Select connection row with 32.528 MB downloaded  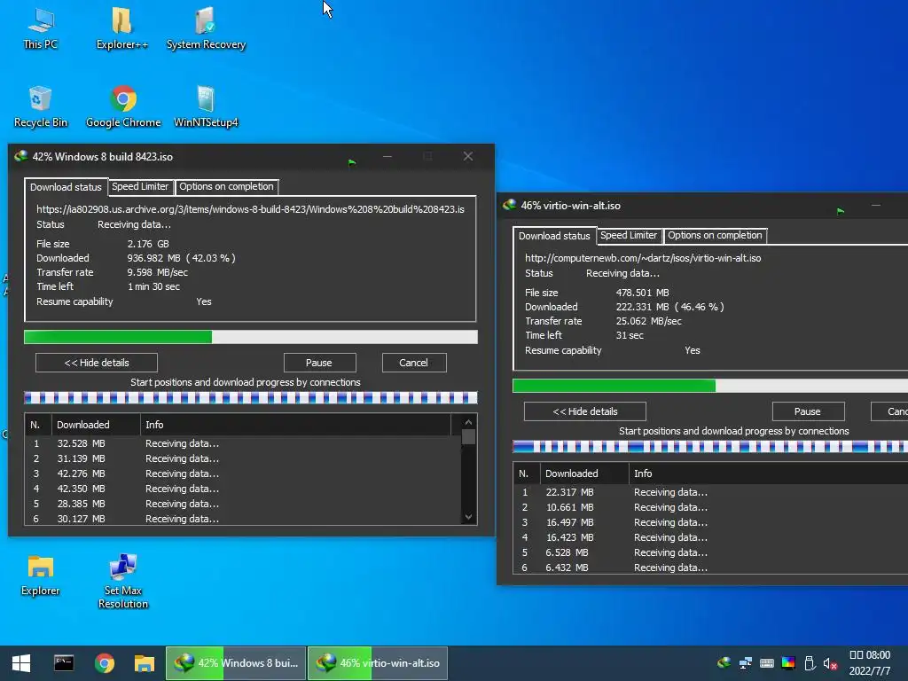243,443
